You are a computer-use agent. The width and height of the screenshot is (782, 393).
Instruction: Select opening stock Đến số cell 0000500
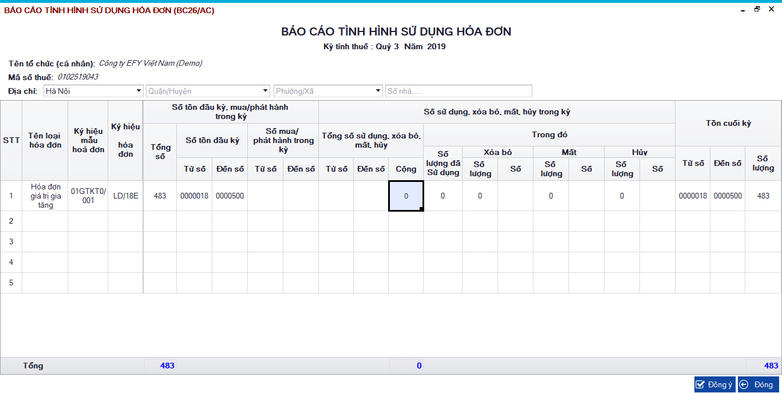click(x=230, y=196)
